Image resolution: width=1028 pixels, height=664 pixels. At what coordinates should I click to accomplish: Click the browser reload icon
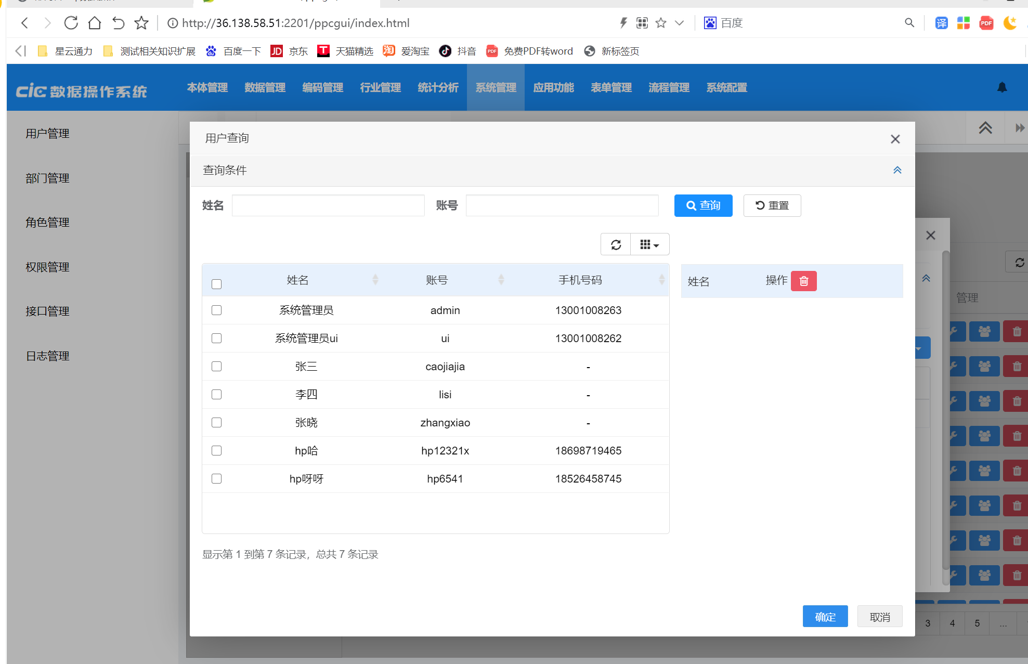click(71, 23)
